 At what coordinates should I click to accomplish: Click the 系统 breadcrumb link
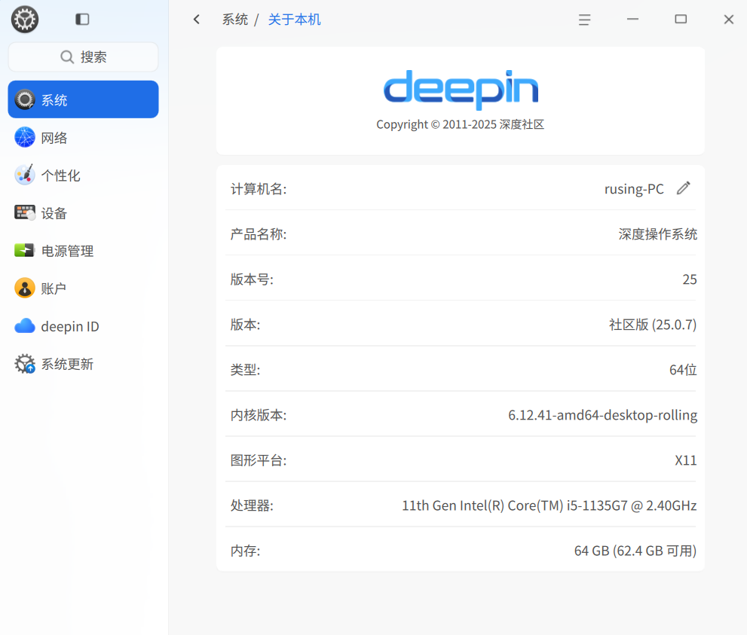coord(235,20)
